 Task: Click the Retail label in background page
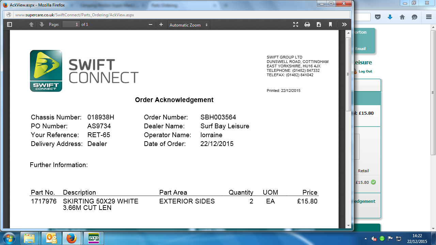[x=363, y=171]
